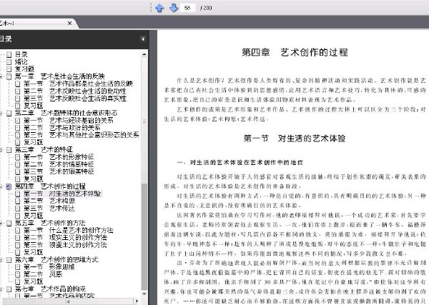Click the page icon beside 第五章
This screenshot has width=429, height=305.
click(x=9, y=224)
